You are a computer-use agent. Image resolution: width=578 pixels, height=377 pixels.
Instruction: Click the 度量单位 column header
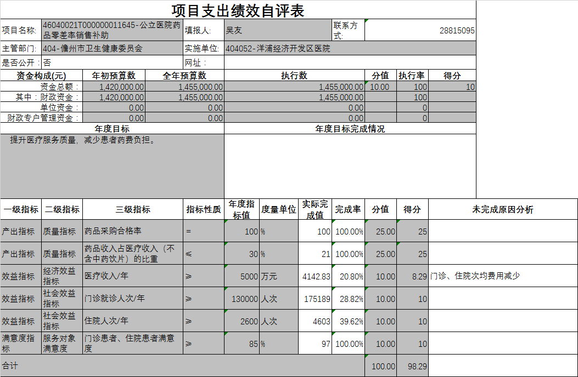[x=279, y=209]
